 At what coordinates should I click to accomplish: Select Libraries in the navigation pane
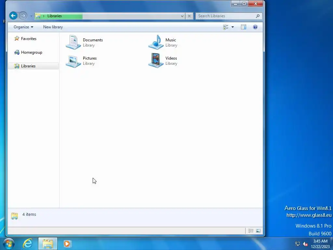(x=33, y=66)
